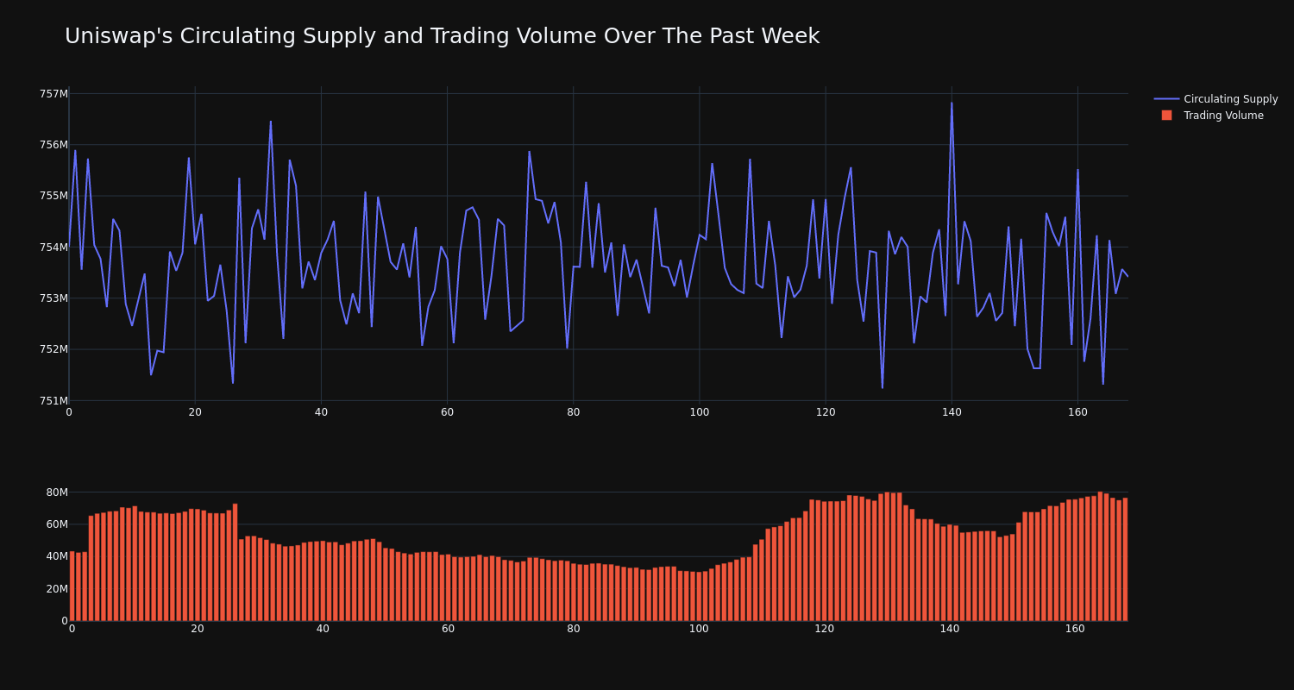Click the 756M y-axis label
1294x690 pixels.
point(53,145)
